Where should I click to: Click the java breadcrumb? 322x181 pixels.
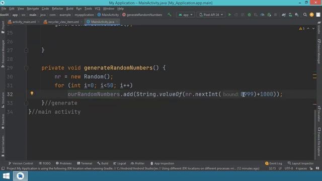pos(43,15)
